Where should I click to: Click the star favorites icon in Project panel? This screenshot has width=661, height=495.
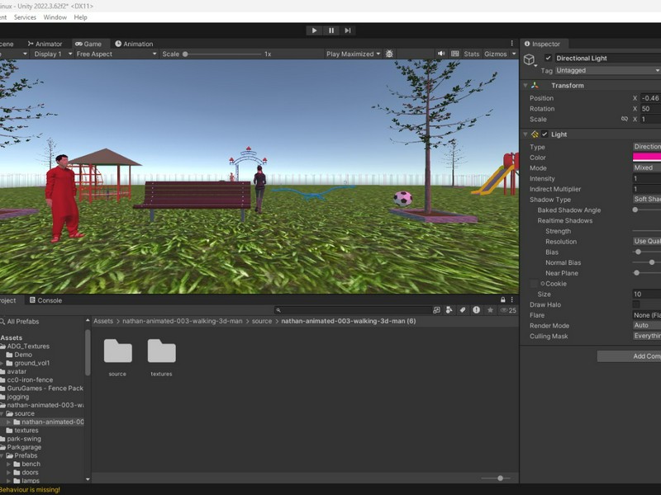(x=490, y=310)
